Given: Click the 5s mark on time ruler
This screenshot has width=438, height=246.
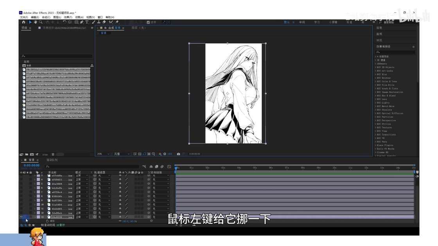Looking at the screenshot, I should pyautogui.click(x=255, y=168).
